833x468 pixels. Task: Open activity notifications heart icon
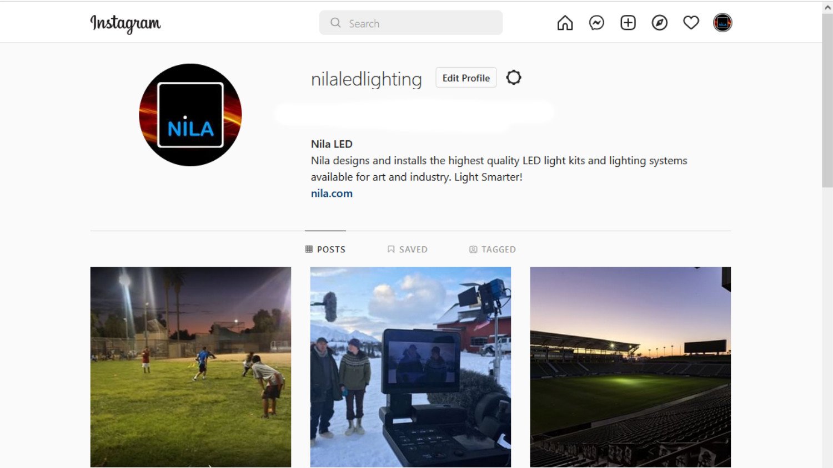(691, 23)
